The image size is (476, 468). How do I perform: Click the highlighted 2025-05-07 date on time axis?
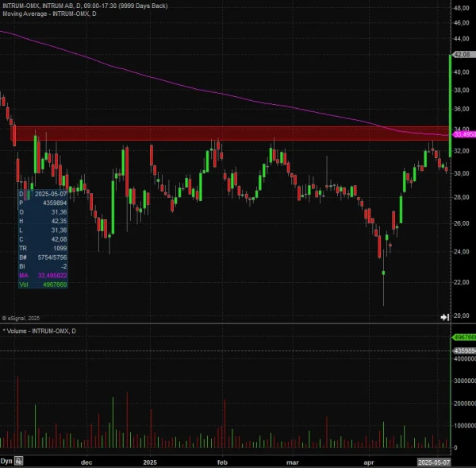434,462
